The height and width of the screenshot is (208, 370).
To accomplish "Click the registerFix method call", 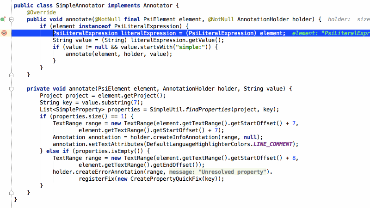I will pos(96,179).
